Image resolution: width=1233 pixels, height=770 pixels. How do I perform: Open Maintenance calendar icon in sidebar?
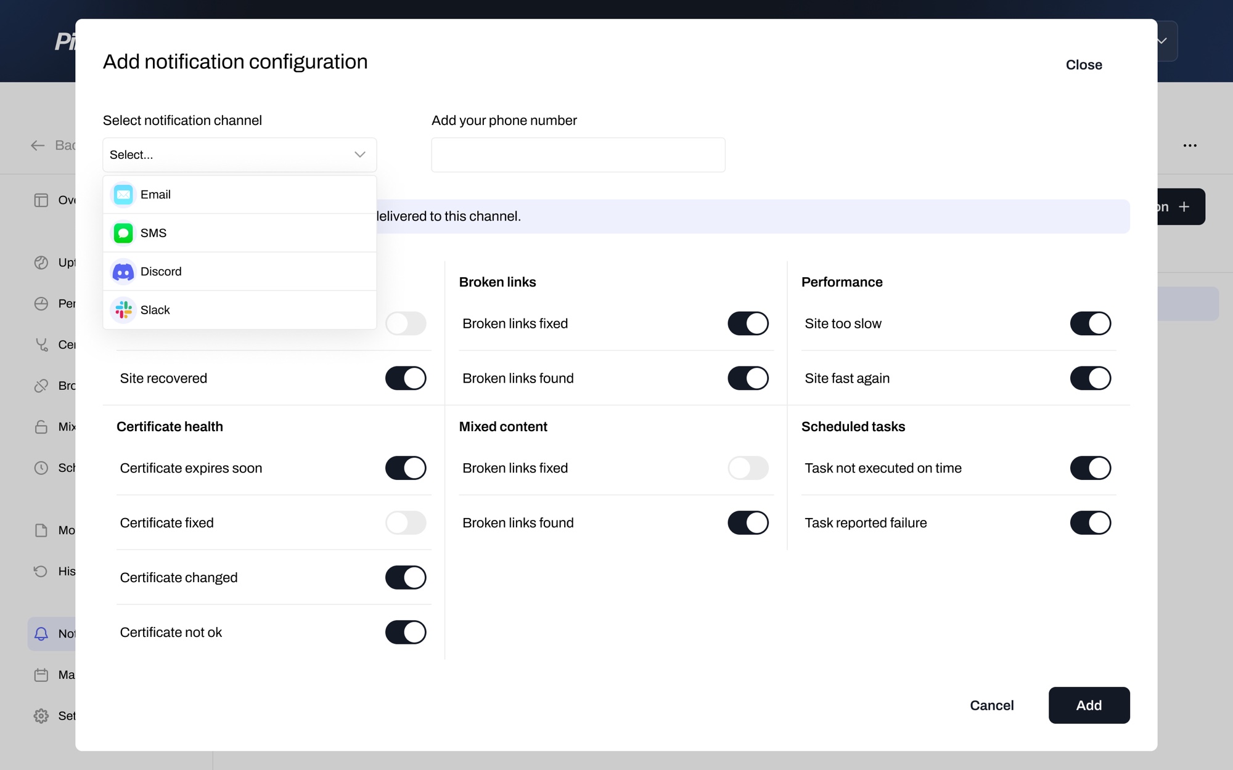(x=41, y=675)
